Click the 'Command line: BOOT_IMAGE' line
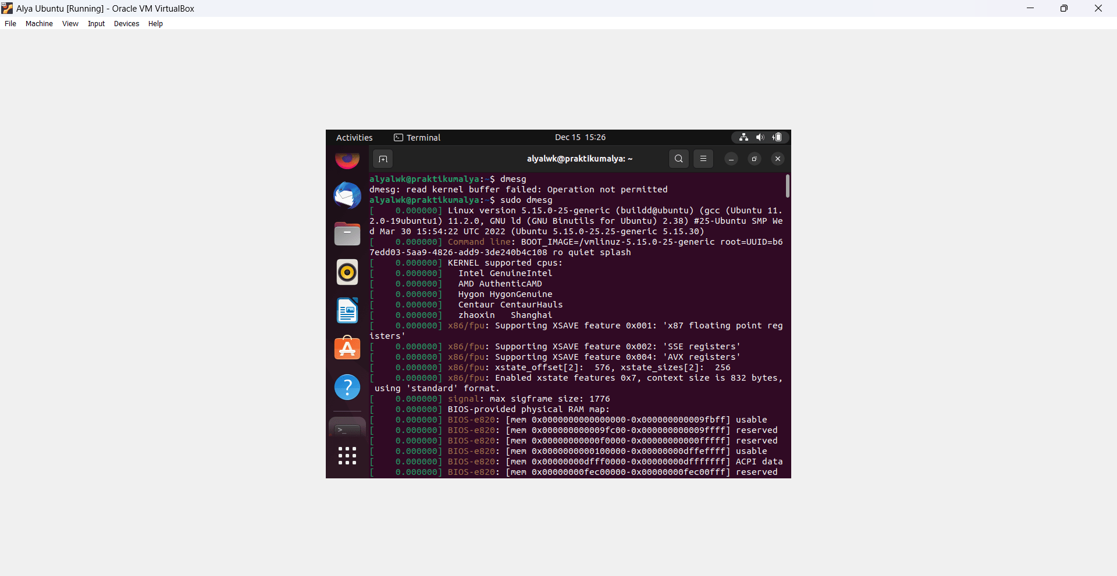 576,247
